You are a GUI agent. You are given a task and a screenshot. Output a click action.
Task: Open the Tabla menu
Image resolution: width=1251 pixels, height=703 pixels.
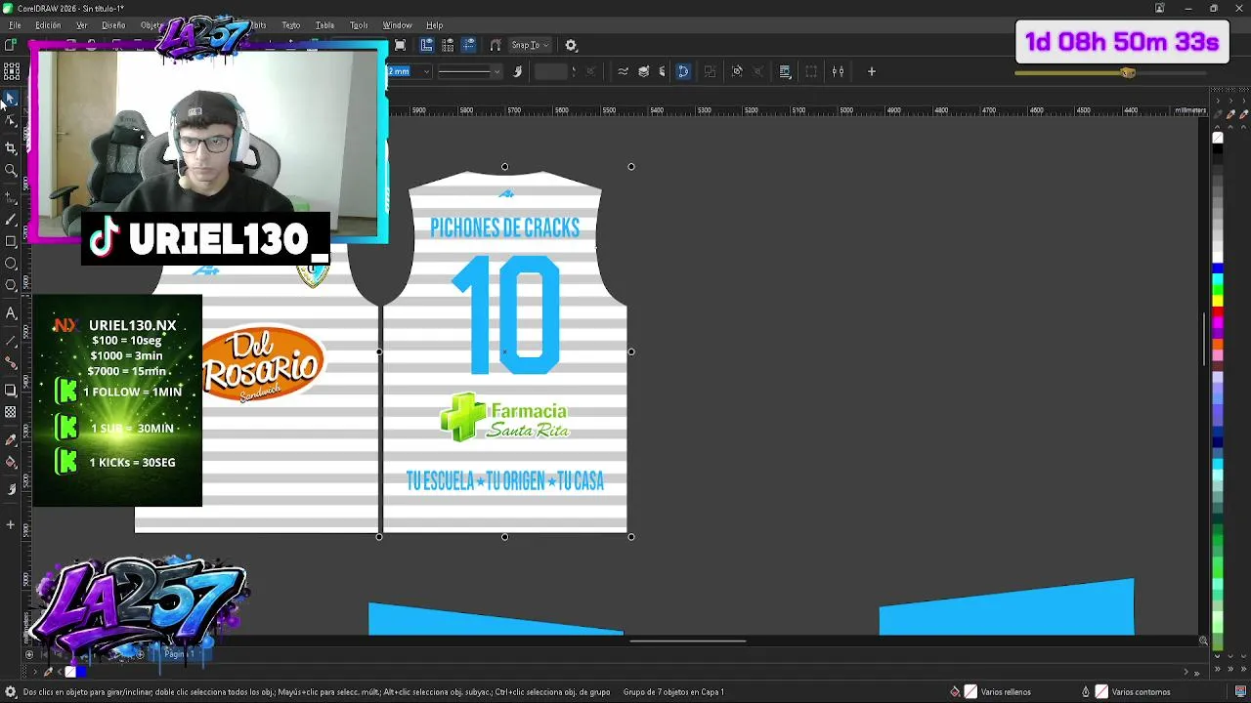(324, 25)
